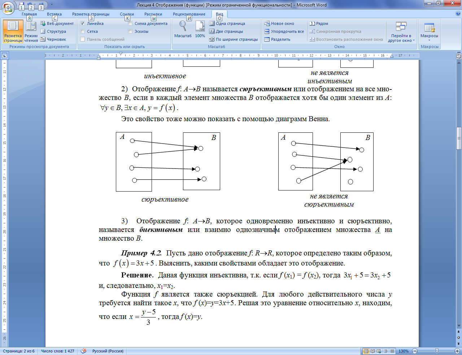Open Веб-документ view
This screenshot has height=355, width=462.
pyautogui.click(x=57, y=23)
